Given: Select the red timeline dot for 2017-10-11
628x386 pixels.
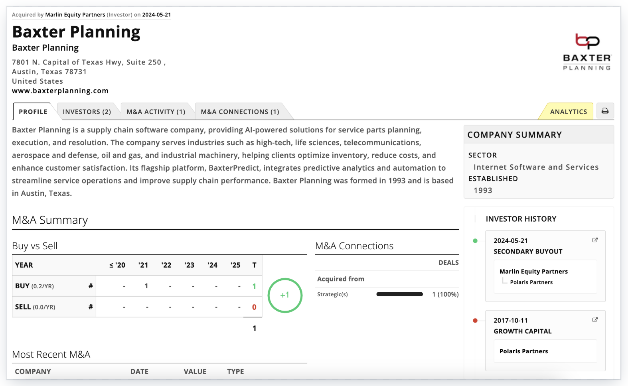Looking at the screenshot, I should click(475, 320).
